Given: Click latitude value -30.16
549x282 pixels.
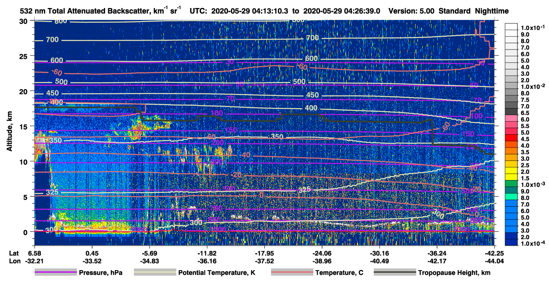Looking at the screenshot, I should coord(379,253).
